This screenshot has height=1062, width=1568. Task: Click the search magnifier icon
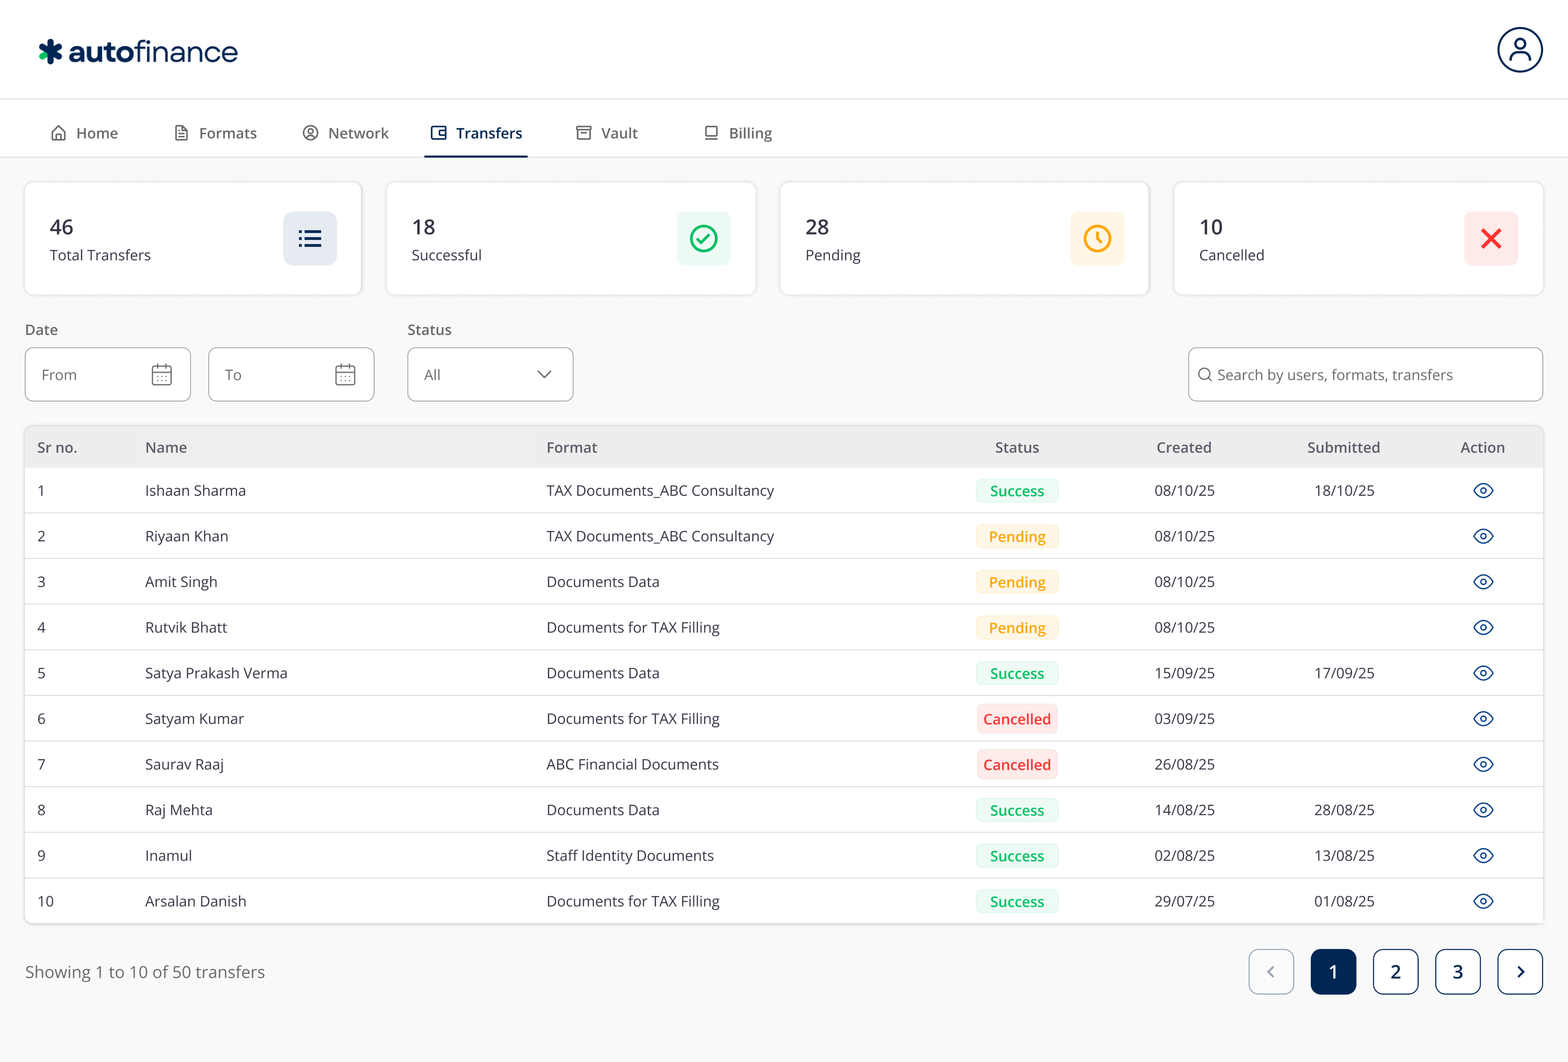(1204, 374)
